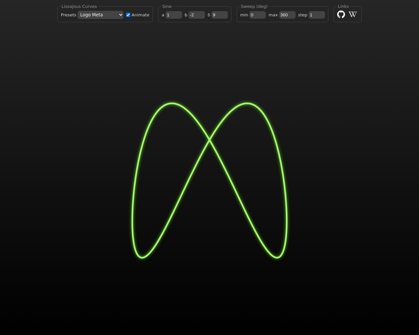Screen dimensions: 419x335
Task: Open the Presets dropdown showing Logo Meta
Action: pos(100,15)
